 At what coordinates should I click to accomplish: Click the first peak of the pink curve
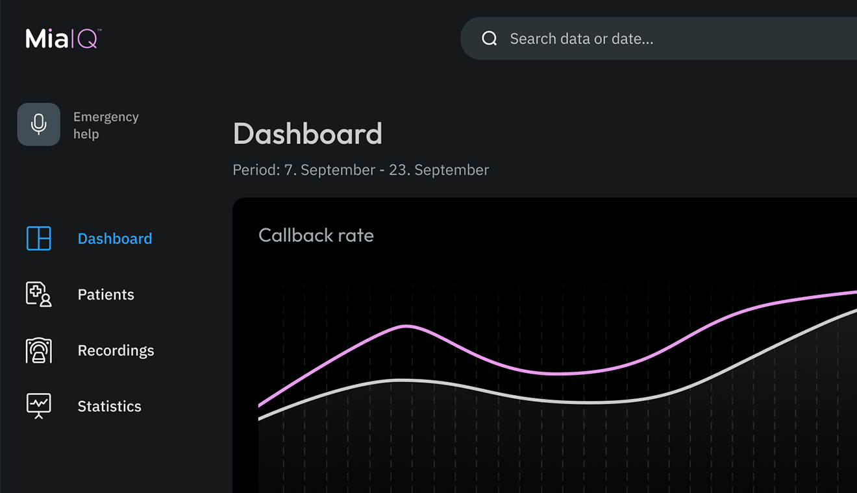[406, 326]
